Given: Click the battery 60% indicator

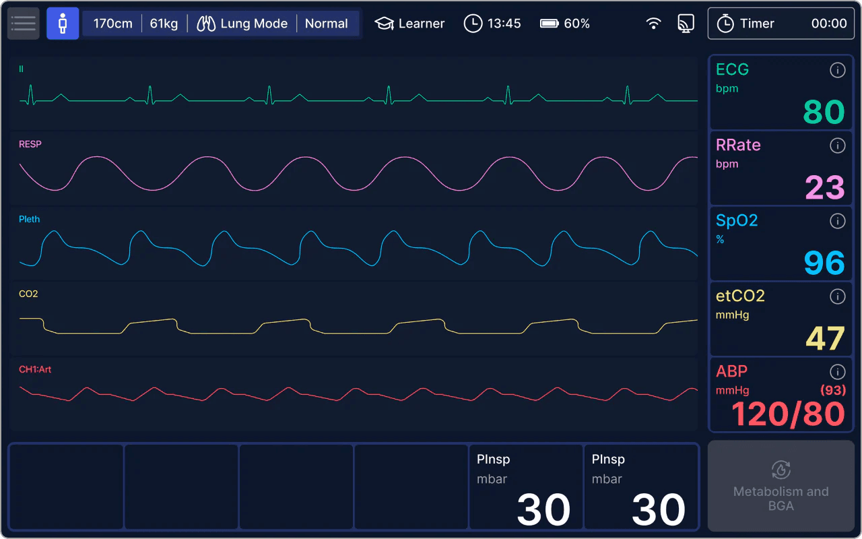Looking at the screenshot, I should click(x=565, y=24).
